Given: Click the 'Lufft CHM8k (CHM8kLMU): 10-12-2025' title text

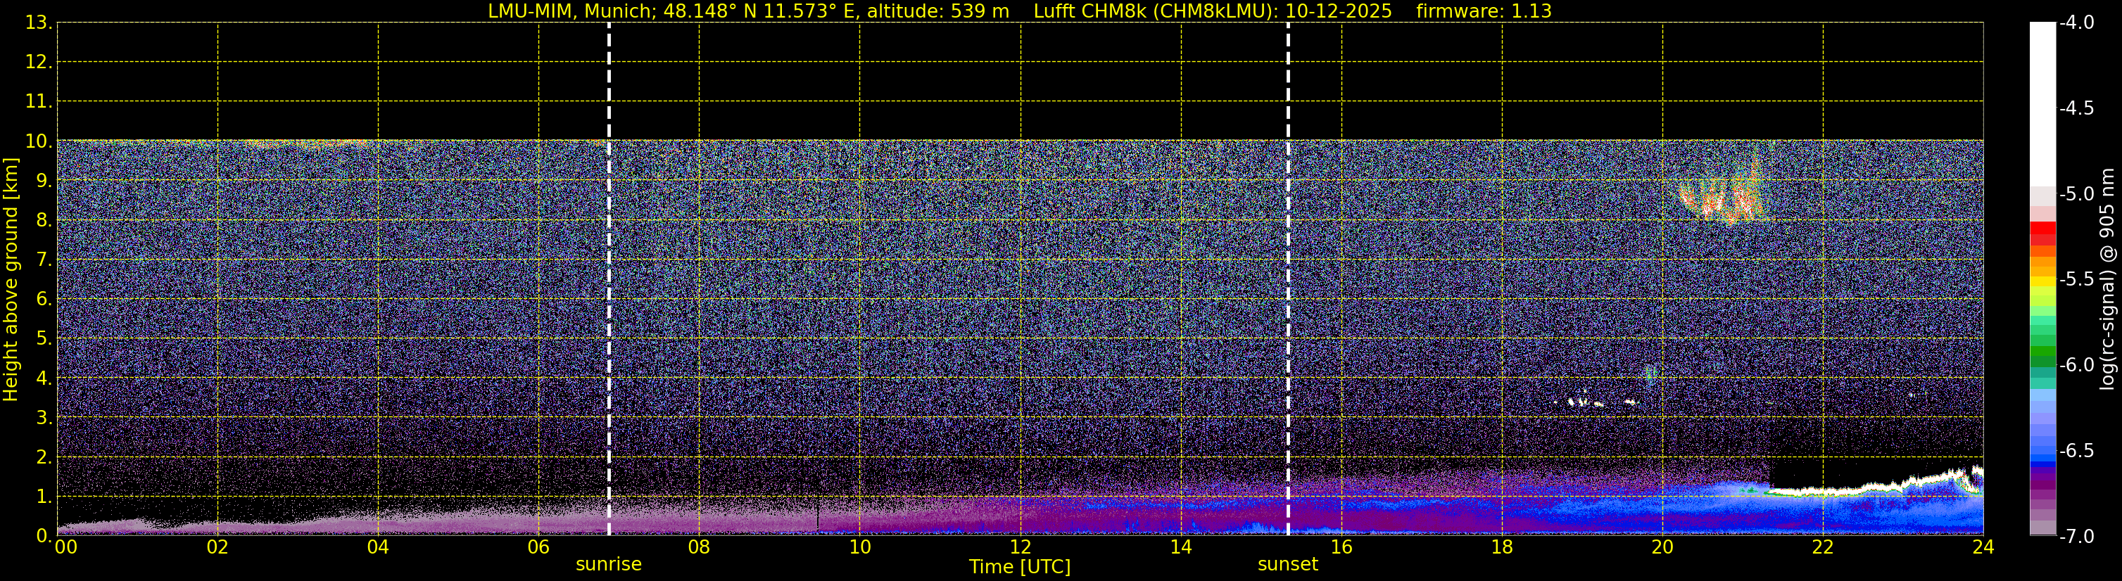Looking at the screenshot, I should (x=1213, y=11).
